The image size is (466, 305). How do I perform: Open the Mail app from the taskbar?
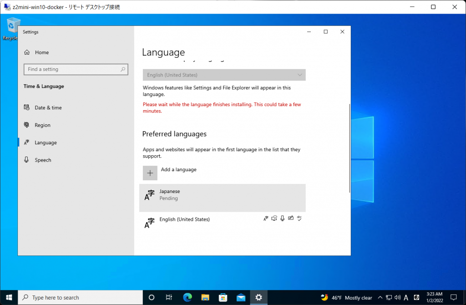pos(241,297)
